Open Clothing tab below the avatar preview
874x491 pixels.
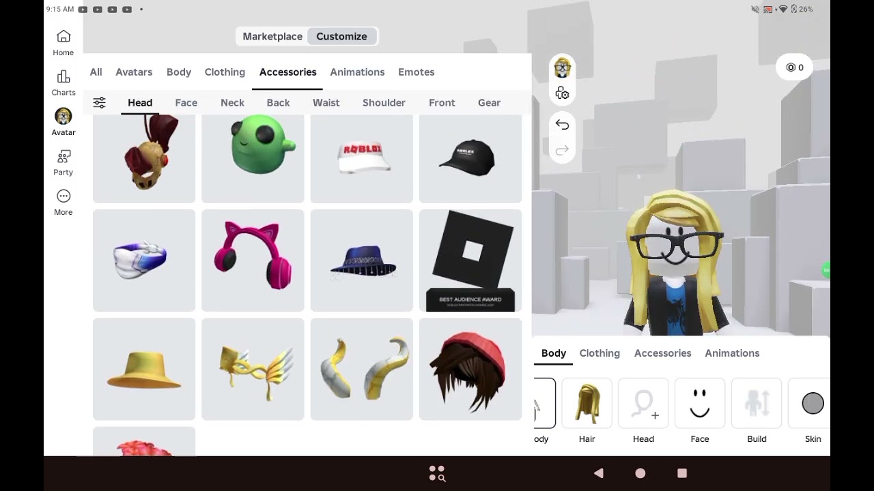600,353
